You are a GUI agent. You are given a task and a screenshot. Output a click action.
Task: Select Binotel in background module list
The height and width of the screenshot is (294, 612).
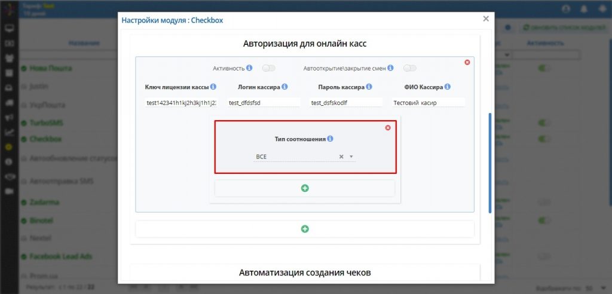pos(41,220)
